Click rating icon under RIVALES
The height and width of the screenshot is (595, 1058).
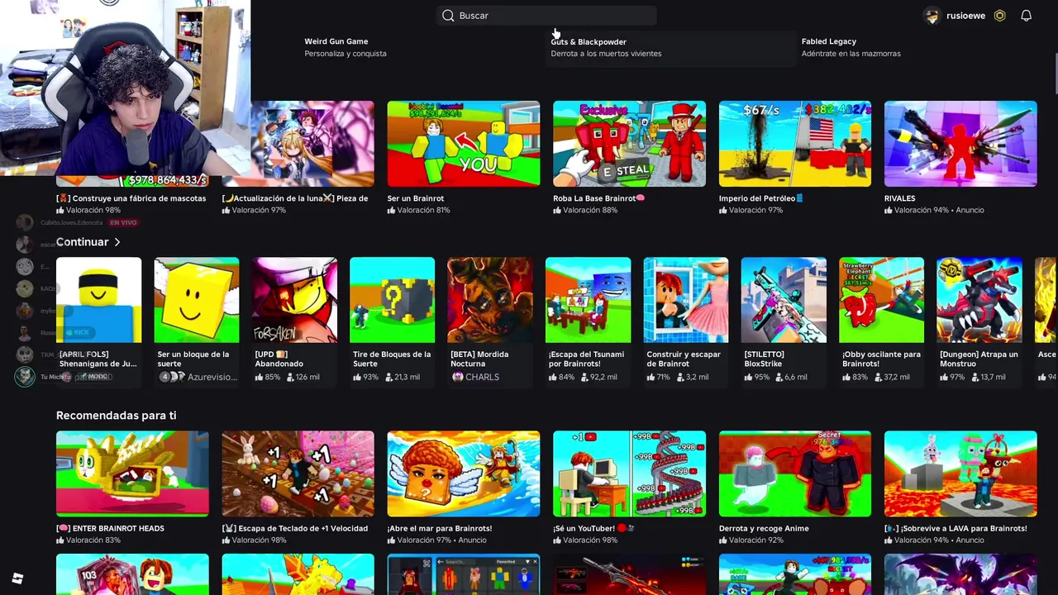coord(889,211)
